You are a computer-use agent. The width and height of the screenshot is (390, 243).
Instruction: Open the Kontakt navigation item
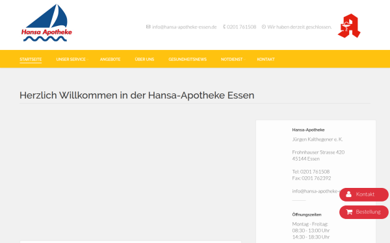(x=266, y=59)
